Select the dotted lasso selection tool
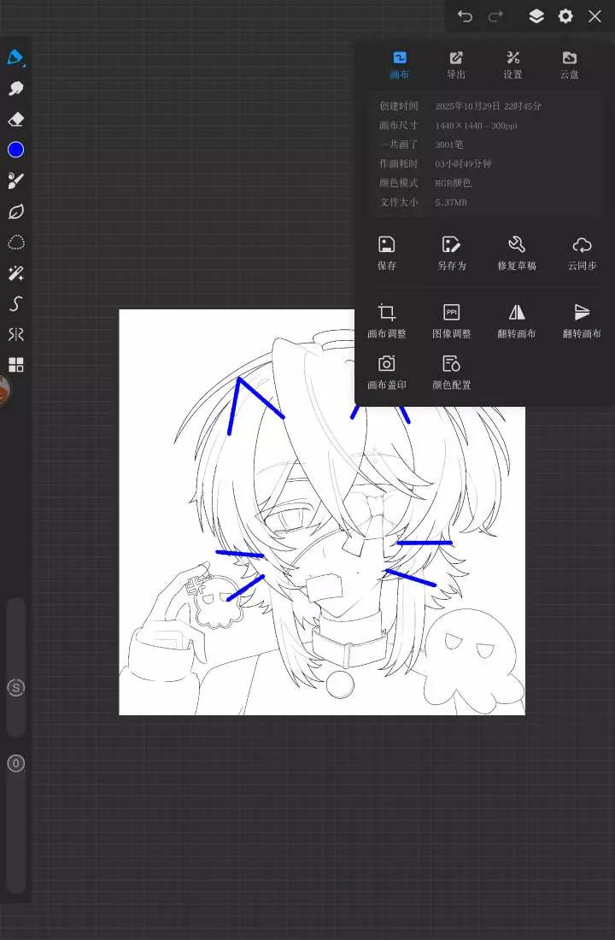 tap(15, 242)
